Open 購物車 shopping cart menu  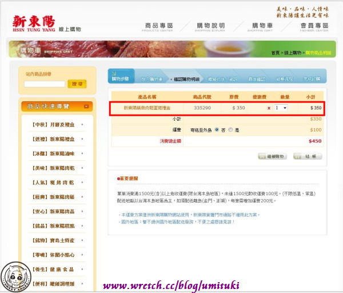(x=261, y=27)
